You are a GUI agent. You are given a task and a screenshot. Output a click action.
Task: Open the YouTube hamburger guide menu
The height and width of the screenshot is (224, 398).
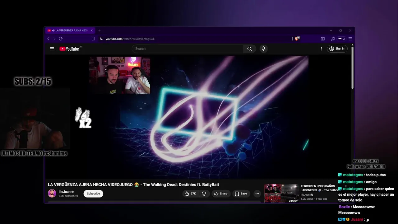52,49
